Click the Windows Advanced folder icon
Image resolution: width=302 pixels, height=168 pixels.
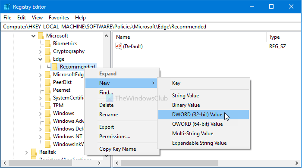click(47, 121)
